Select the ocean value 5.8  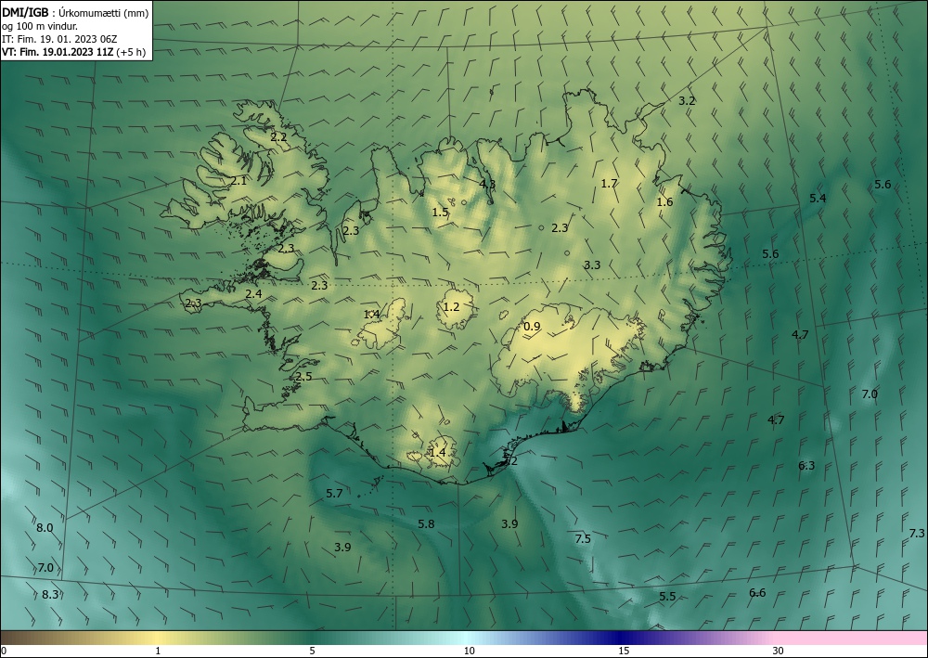coord(426,523)
